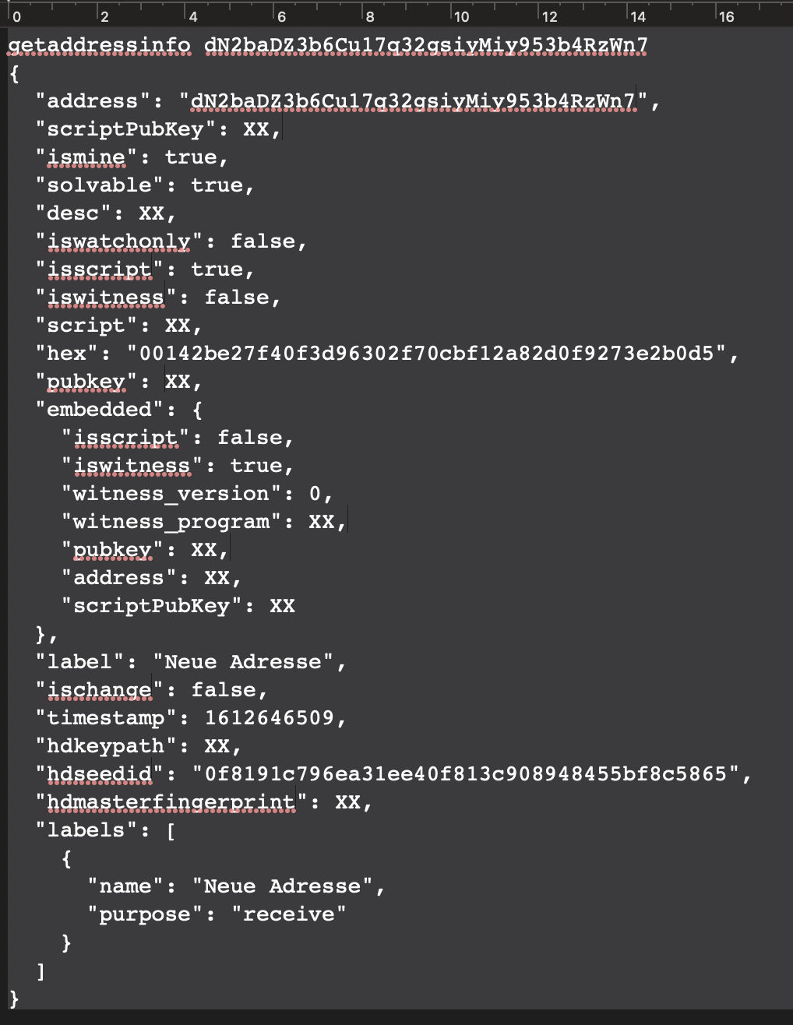793x1025 pixels.
Task: Click ruler mark 8 at top
Action: coord(369,16)
